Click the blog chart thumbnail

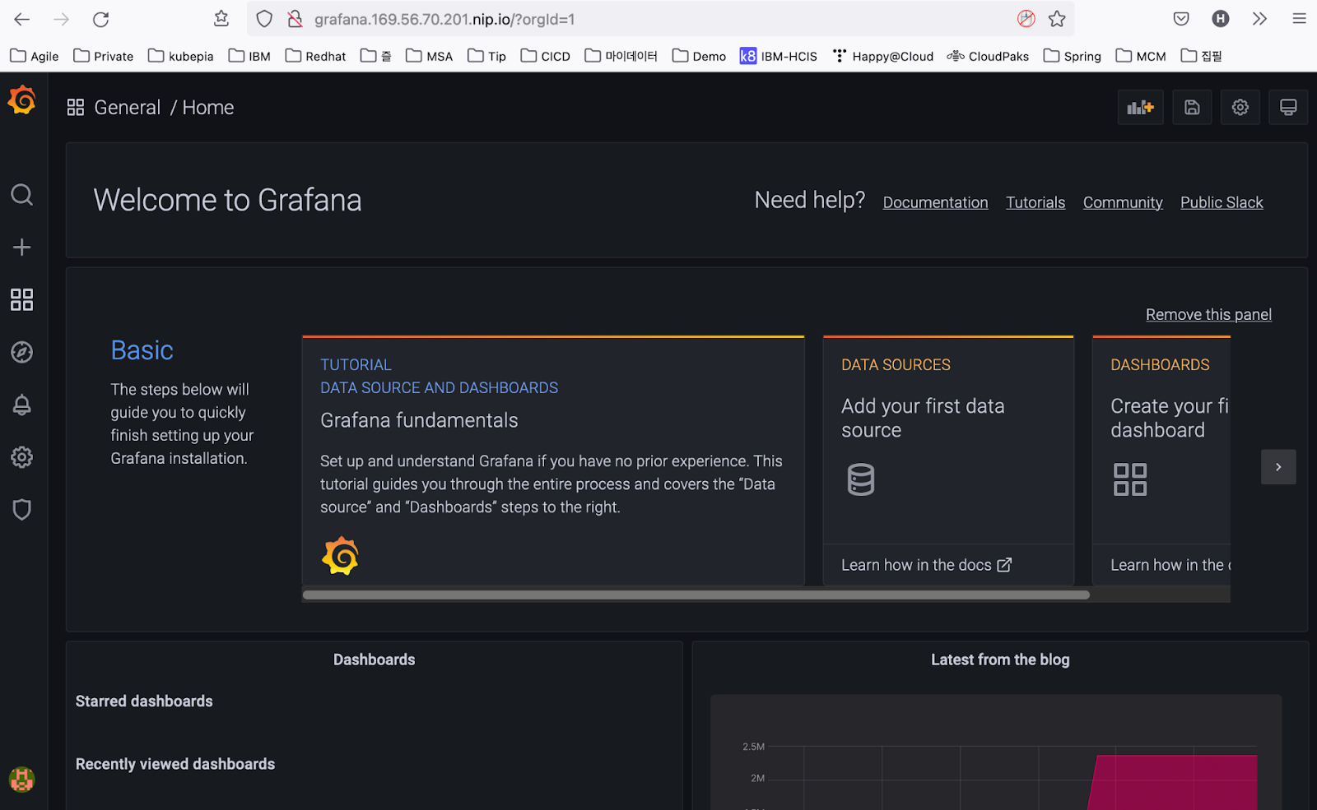click(x=996, y=752)
